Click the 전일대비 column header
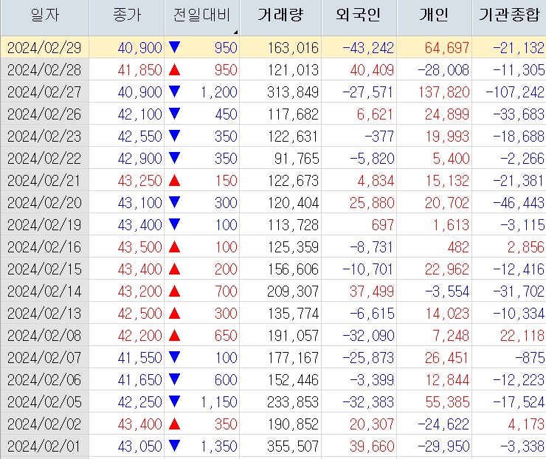 click(x=202, y=16)
